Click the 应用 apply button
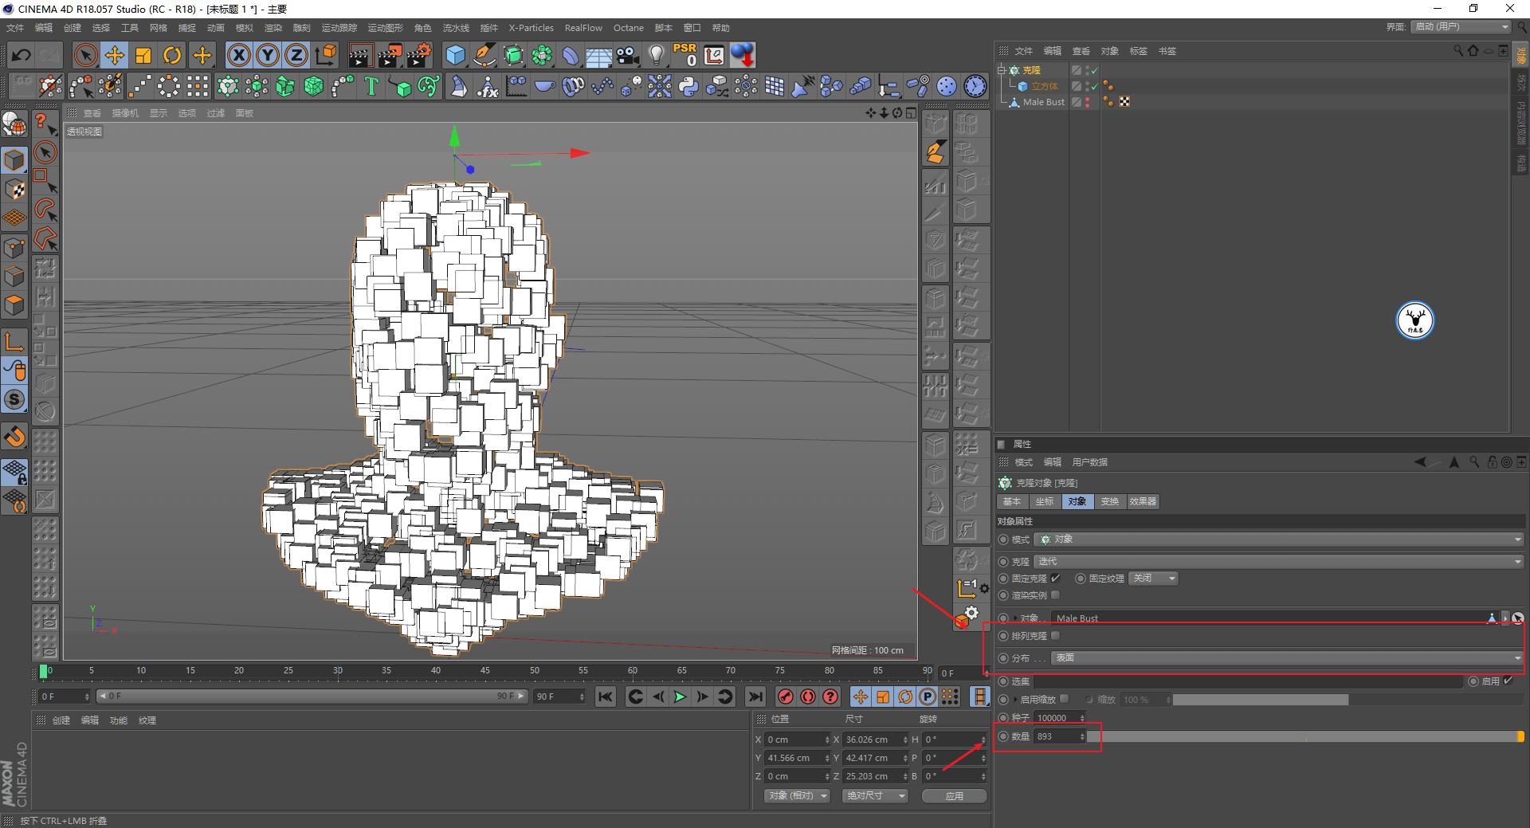The width and height of the screenshot is (1530, 828). (954, 796)
